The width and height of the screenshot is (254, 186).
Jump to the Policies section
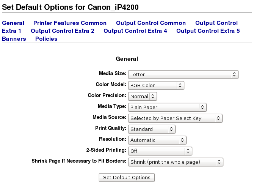coord(46,39)
